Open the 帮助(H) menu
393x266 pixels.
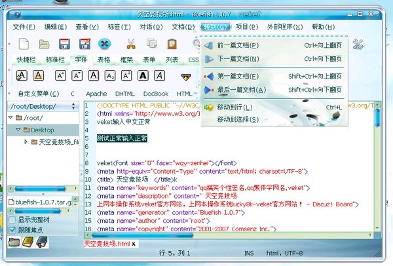pos(324,27)
